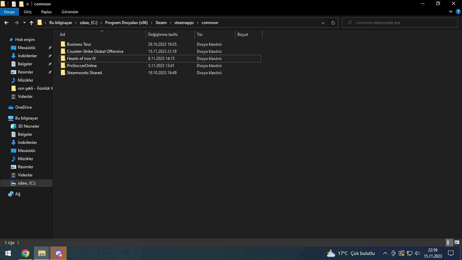Click the search box for the common folder
Screen dimensions: 462x260
(x=401, y=23)
